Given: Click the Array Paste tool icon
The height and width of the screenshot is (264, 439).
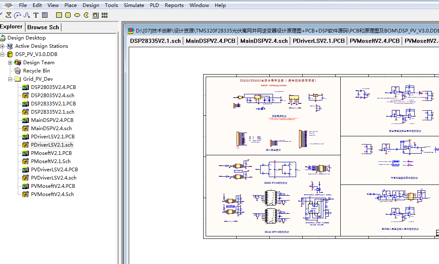Looking at the screenshot, I should [x=104, y=15].
